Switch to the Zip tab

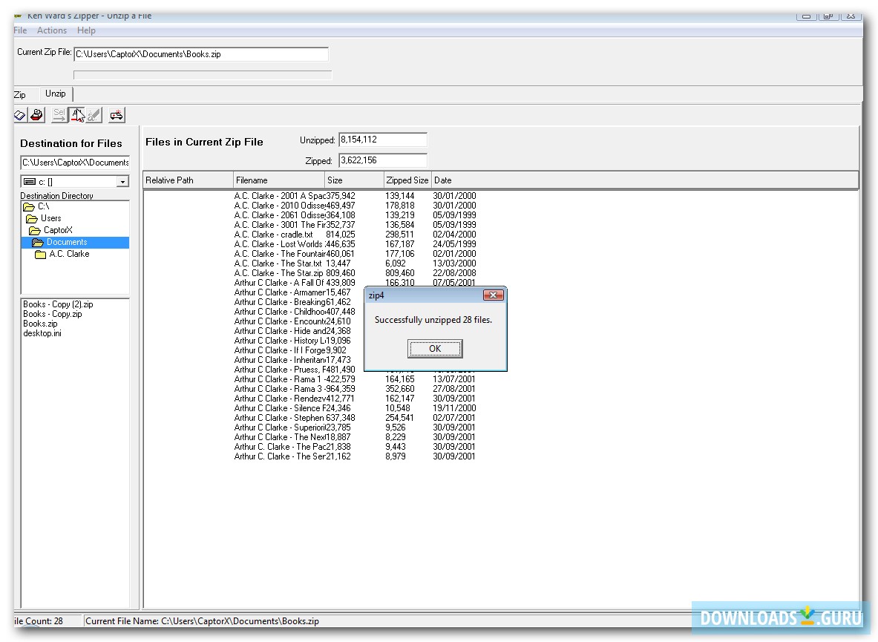(20, 94)
